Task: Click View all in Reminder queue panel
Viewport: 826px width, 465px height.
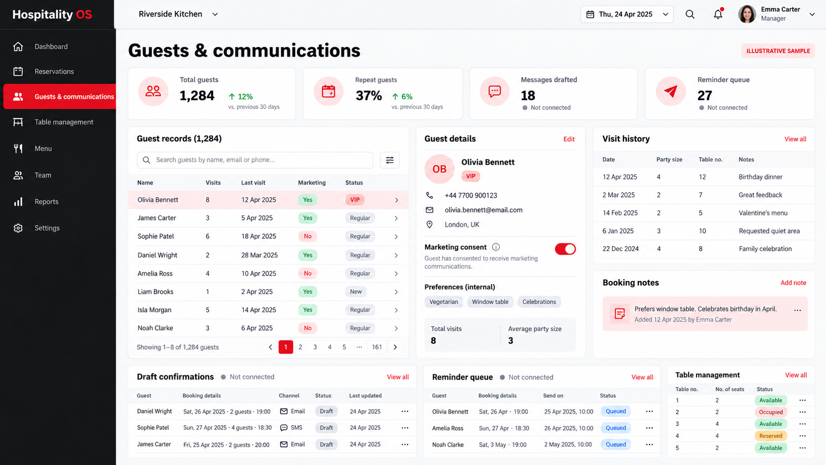Action: pyautogui.click(x=642, y=378)
